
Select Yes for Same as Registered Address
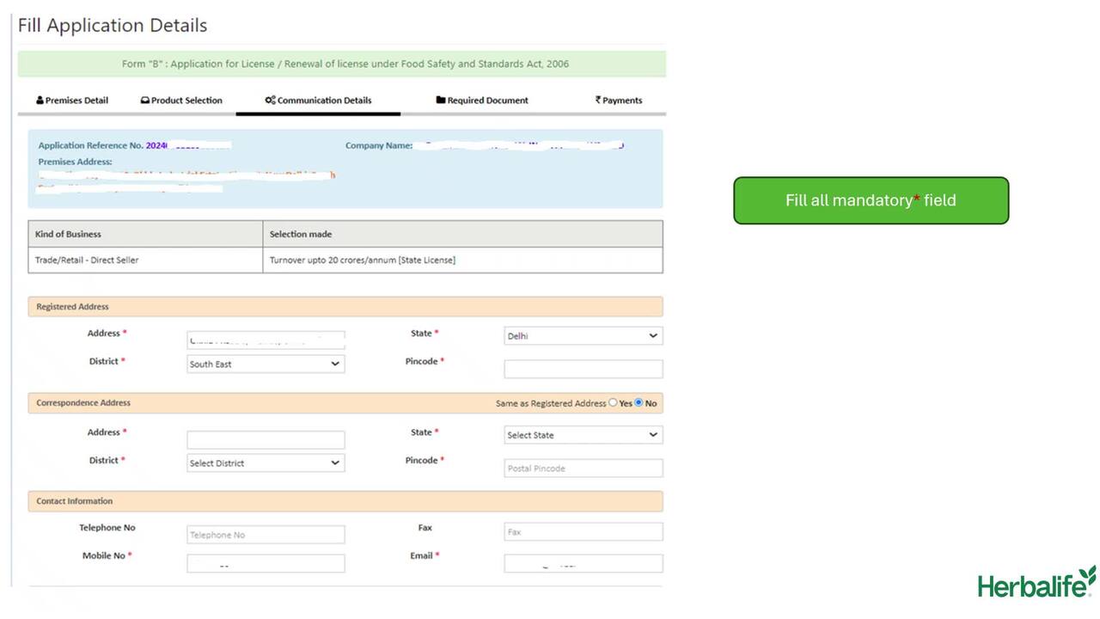[x=613, y=402]
